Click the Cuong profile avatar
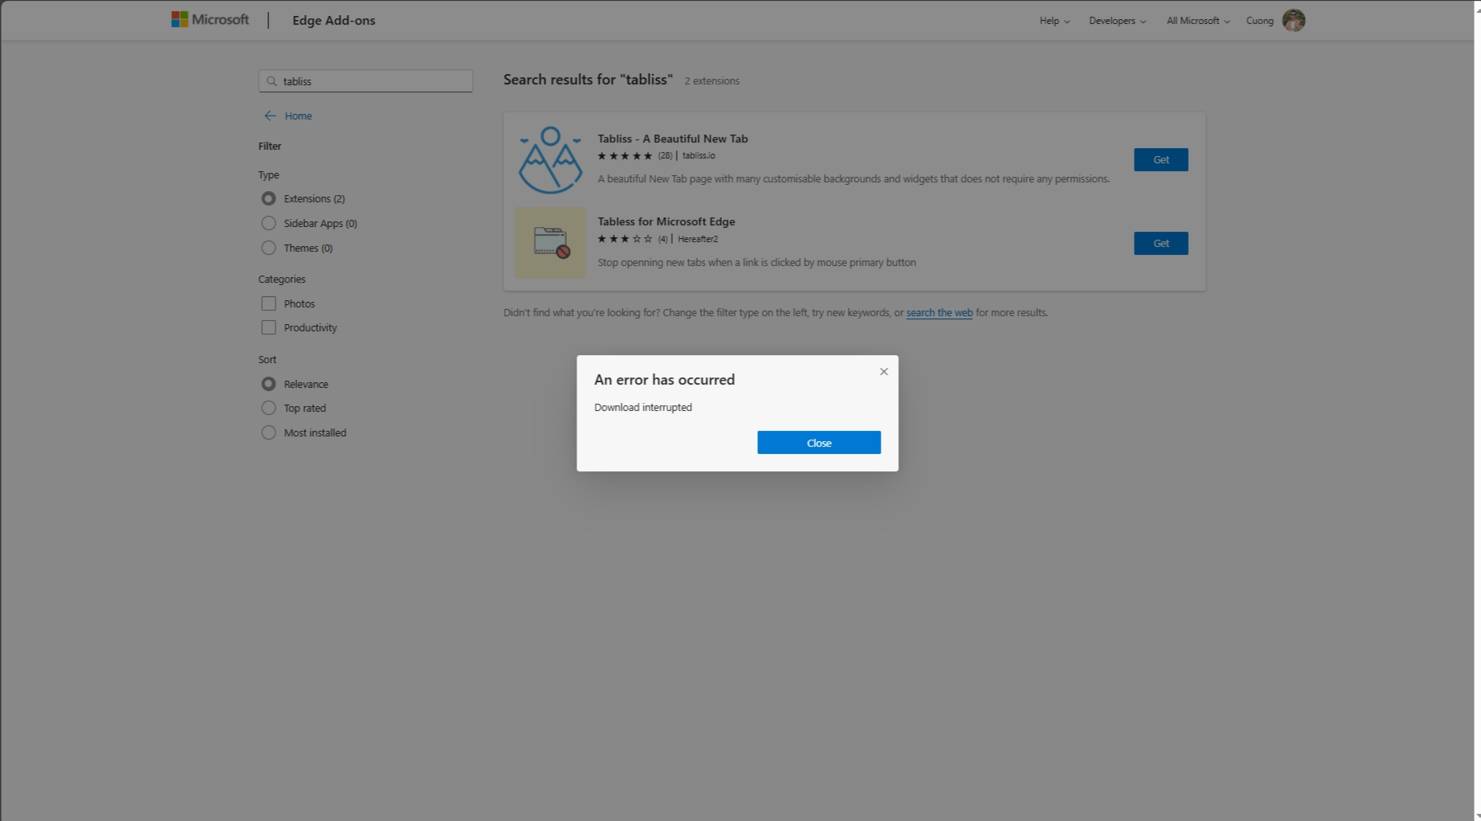 [x=1294, y=21]
